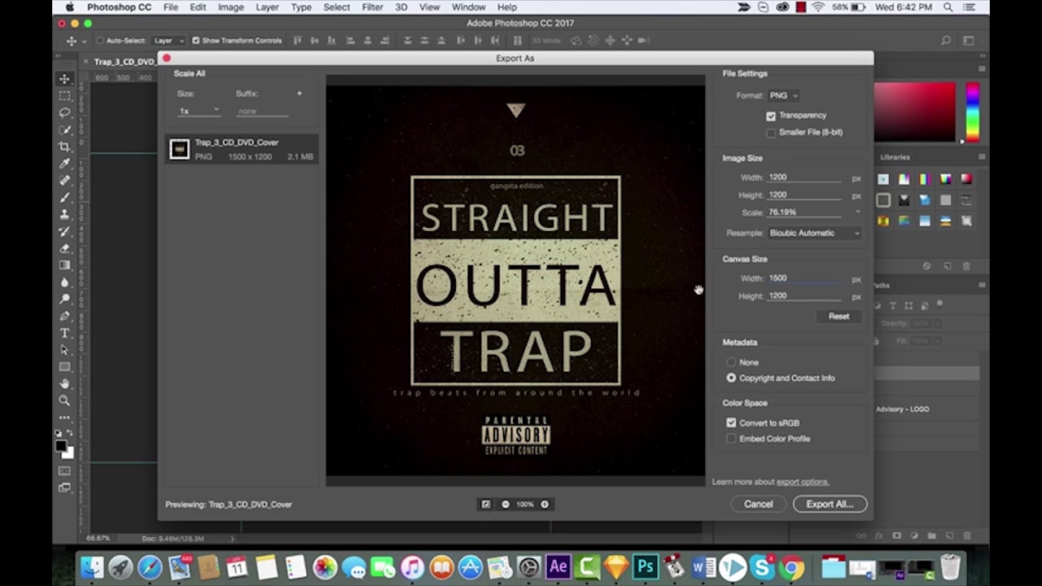Open After Effects from the Dock
The width and height of the screenshot is (1042, 586).
pyautogui.click(x=558, y=566)
